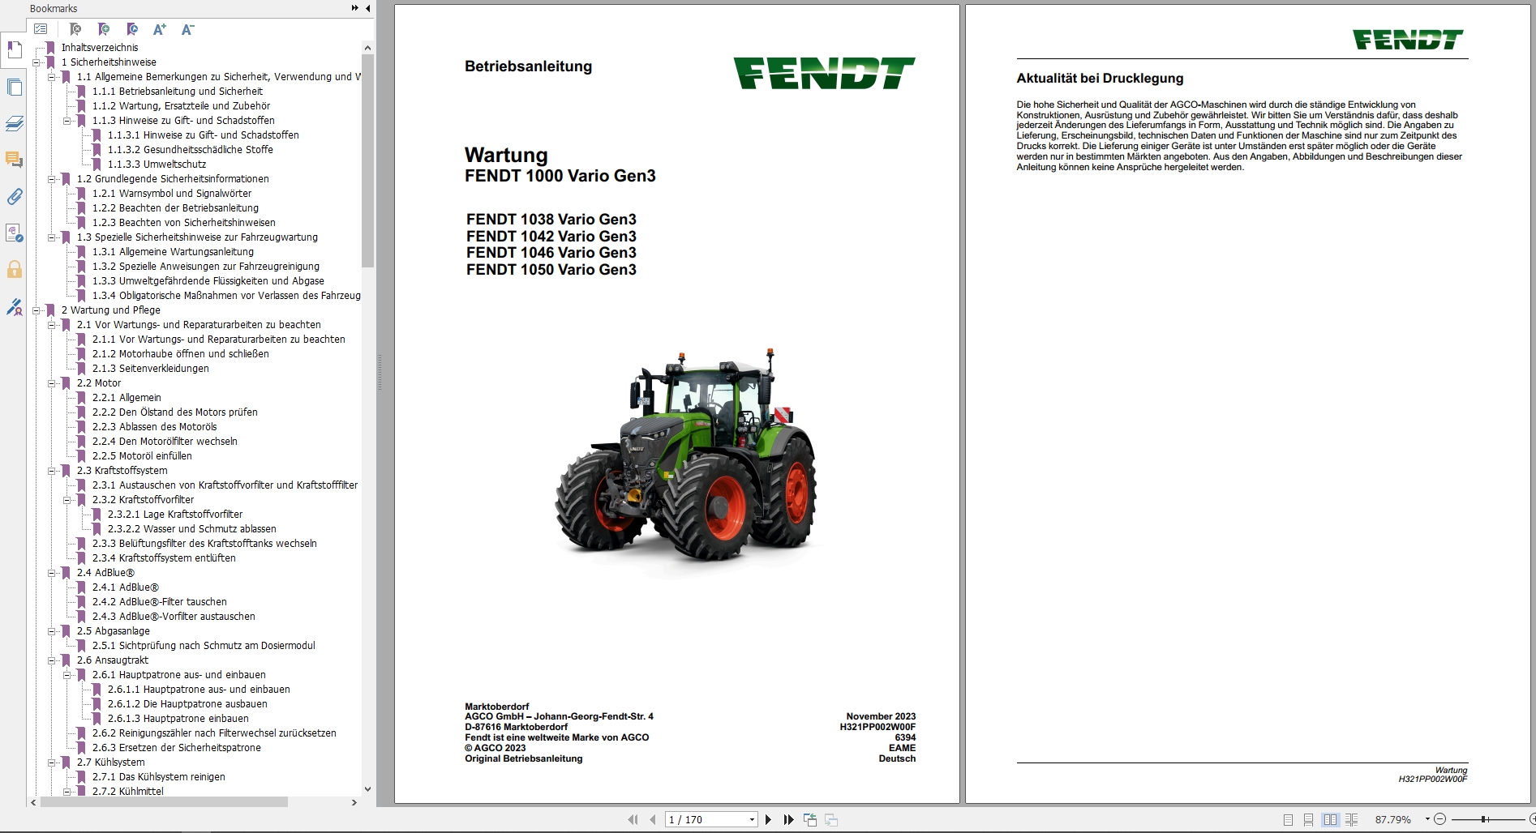Open the bookmark options list menu
Image resolution: width=1536 pixels, height=833 pixels.
pos(41,29)
